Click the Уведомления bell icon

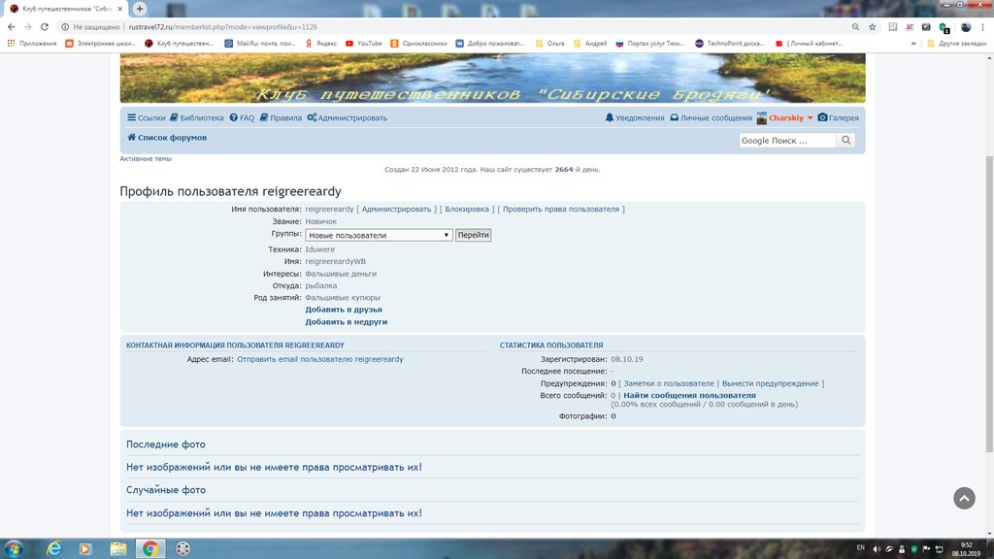pos(610,118)
